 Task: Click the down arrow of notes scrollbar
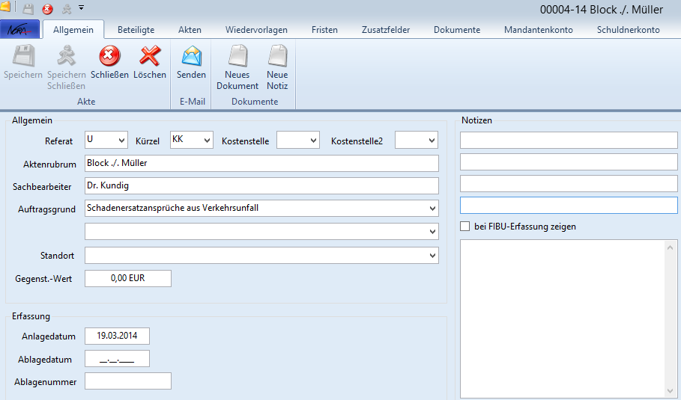672,391
